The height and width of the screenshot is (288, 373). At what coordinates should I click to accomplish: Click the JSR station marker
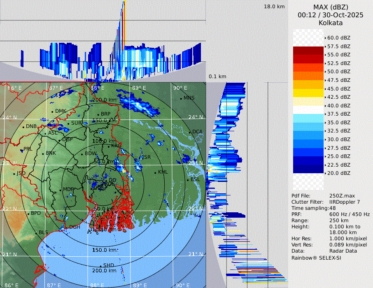click(140, 158)
